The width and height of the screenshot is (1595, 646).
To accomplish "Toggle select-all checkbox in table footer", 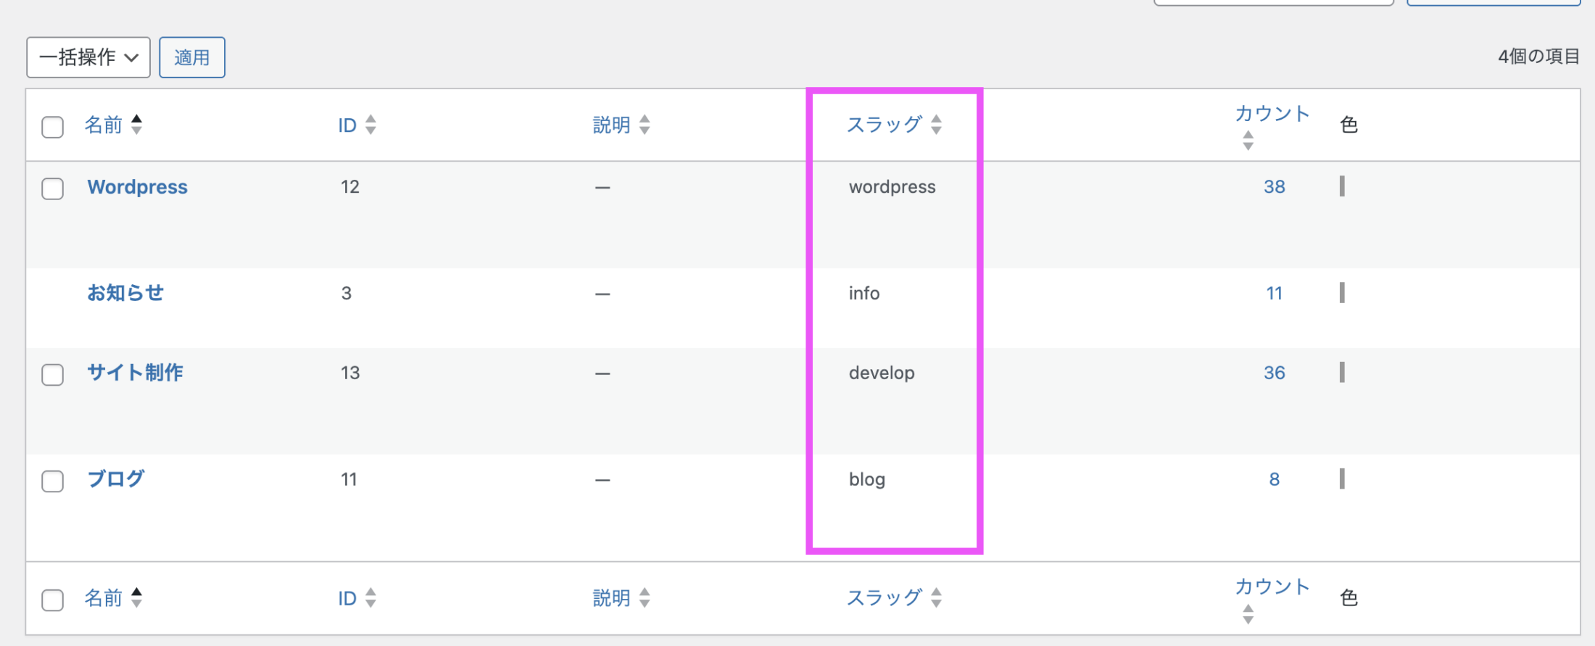I will pyautogui.click(x=52, y=600).
